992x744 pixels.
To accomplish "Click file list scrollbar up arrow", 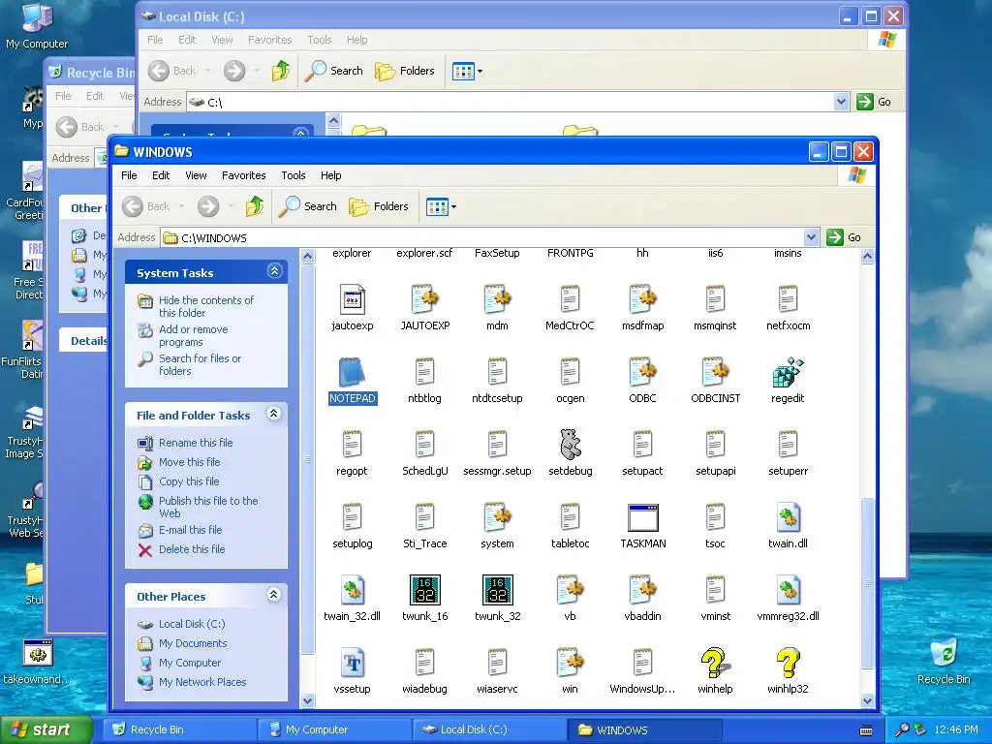I will click(867, 256).
